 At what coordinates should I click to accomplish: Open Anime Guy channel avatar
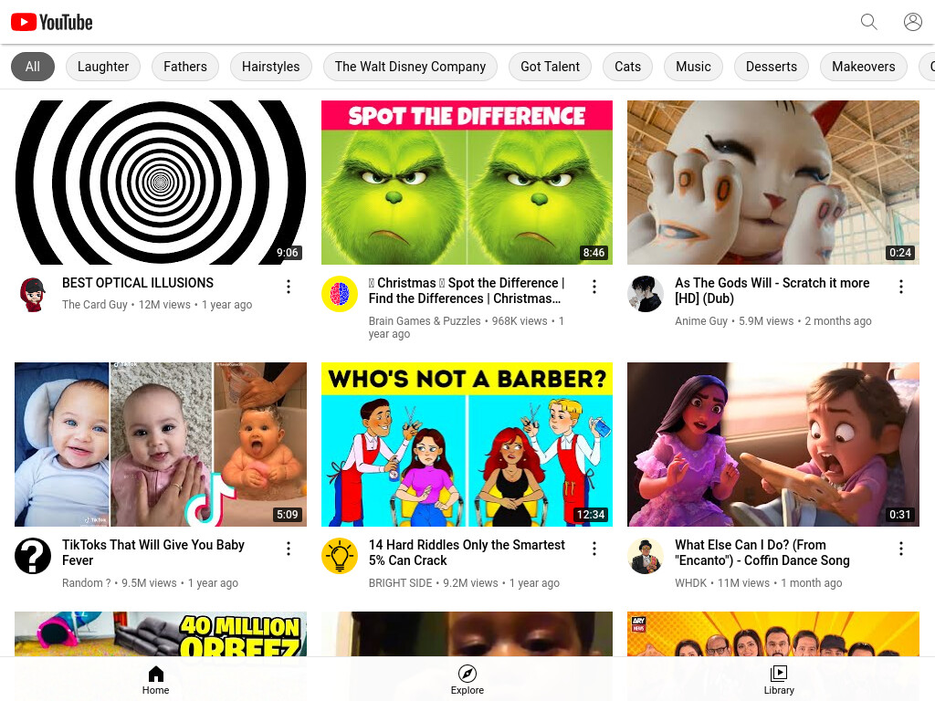(646, 294)
